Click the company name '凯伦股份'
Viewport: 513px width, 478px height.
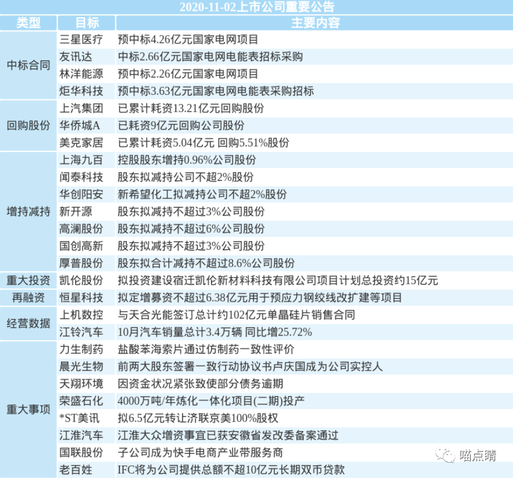click(81, 280)
